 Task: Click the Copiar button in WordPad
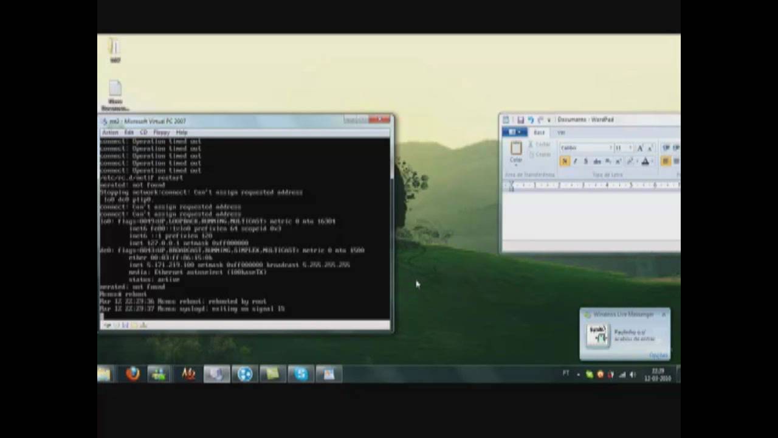click(x=540, y=155)
